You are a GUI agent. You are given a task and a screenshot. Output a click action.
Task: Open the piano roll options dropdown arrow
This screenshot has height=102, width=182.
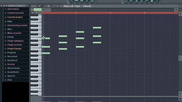(32, 6)
